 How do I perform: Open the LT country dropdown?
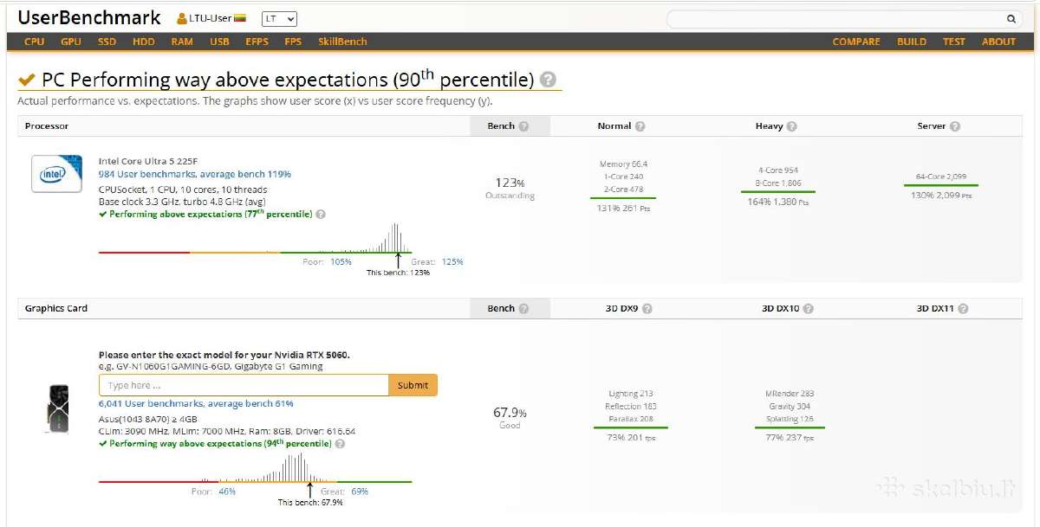[x=279, y=18]
